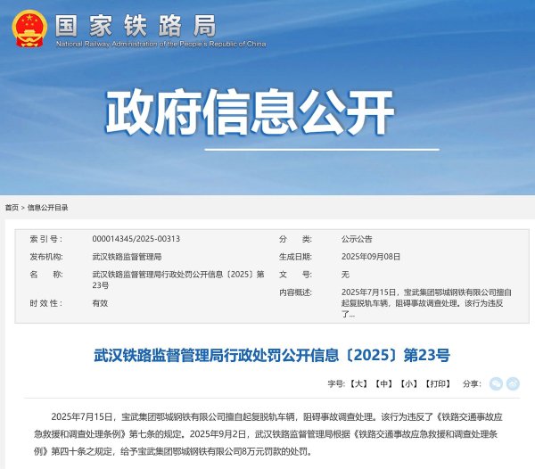Click the 名称 value in info table
This screenshot has width=535, height=469.
[178, 280]
